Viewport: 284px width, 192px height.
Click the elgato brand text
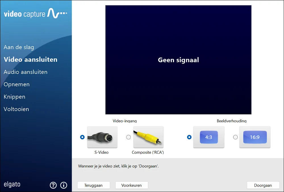[x=12, y=185]
